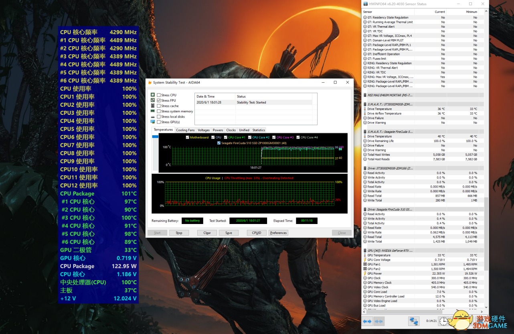The width and height of the screenshot is (514, 334).
Task: Open the Statistics tab
Action: [259, 130]
